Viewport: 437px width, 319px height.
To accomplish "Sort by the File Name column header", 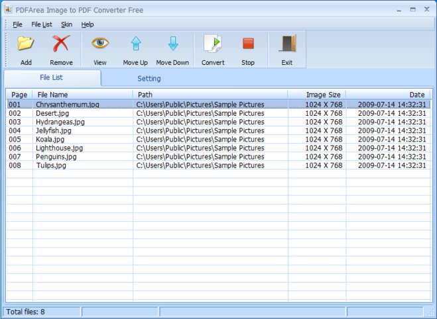I will pos(82,95).
